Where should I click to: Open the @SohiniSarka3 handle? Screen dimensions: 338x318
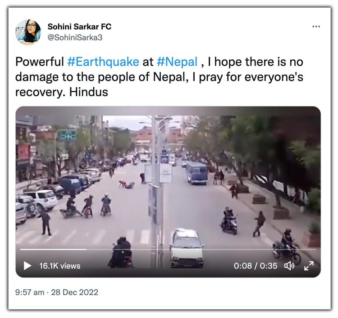tap(75, 38)
